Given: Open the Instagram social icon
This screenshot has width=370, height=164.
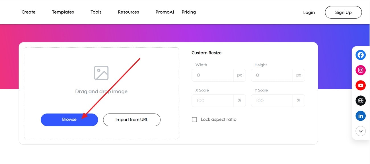Looking at the screenshot, I should [x=361, y=70].
